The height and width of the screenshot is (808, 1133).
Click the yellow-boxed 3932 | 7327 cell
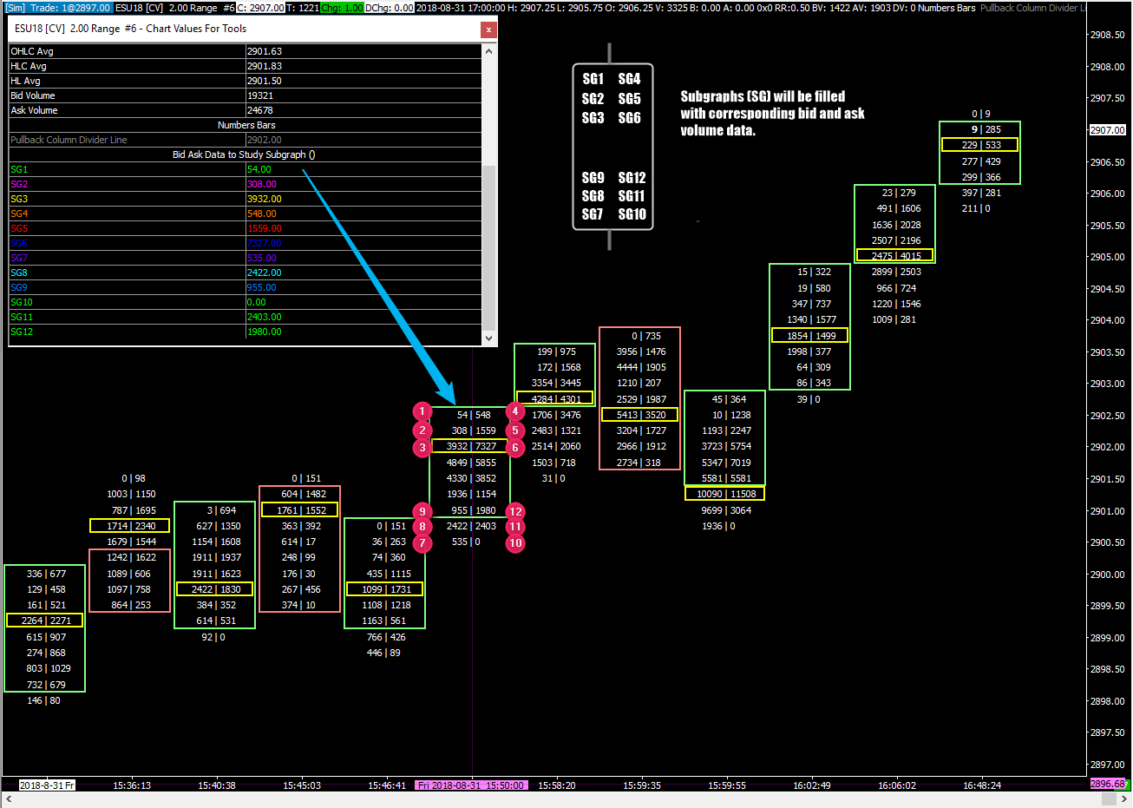tap(470, 447)
